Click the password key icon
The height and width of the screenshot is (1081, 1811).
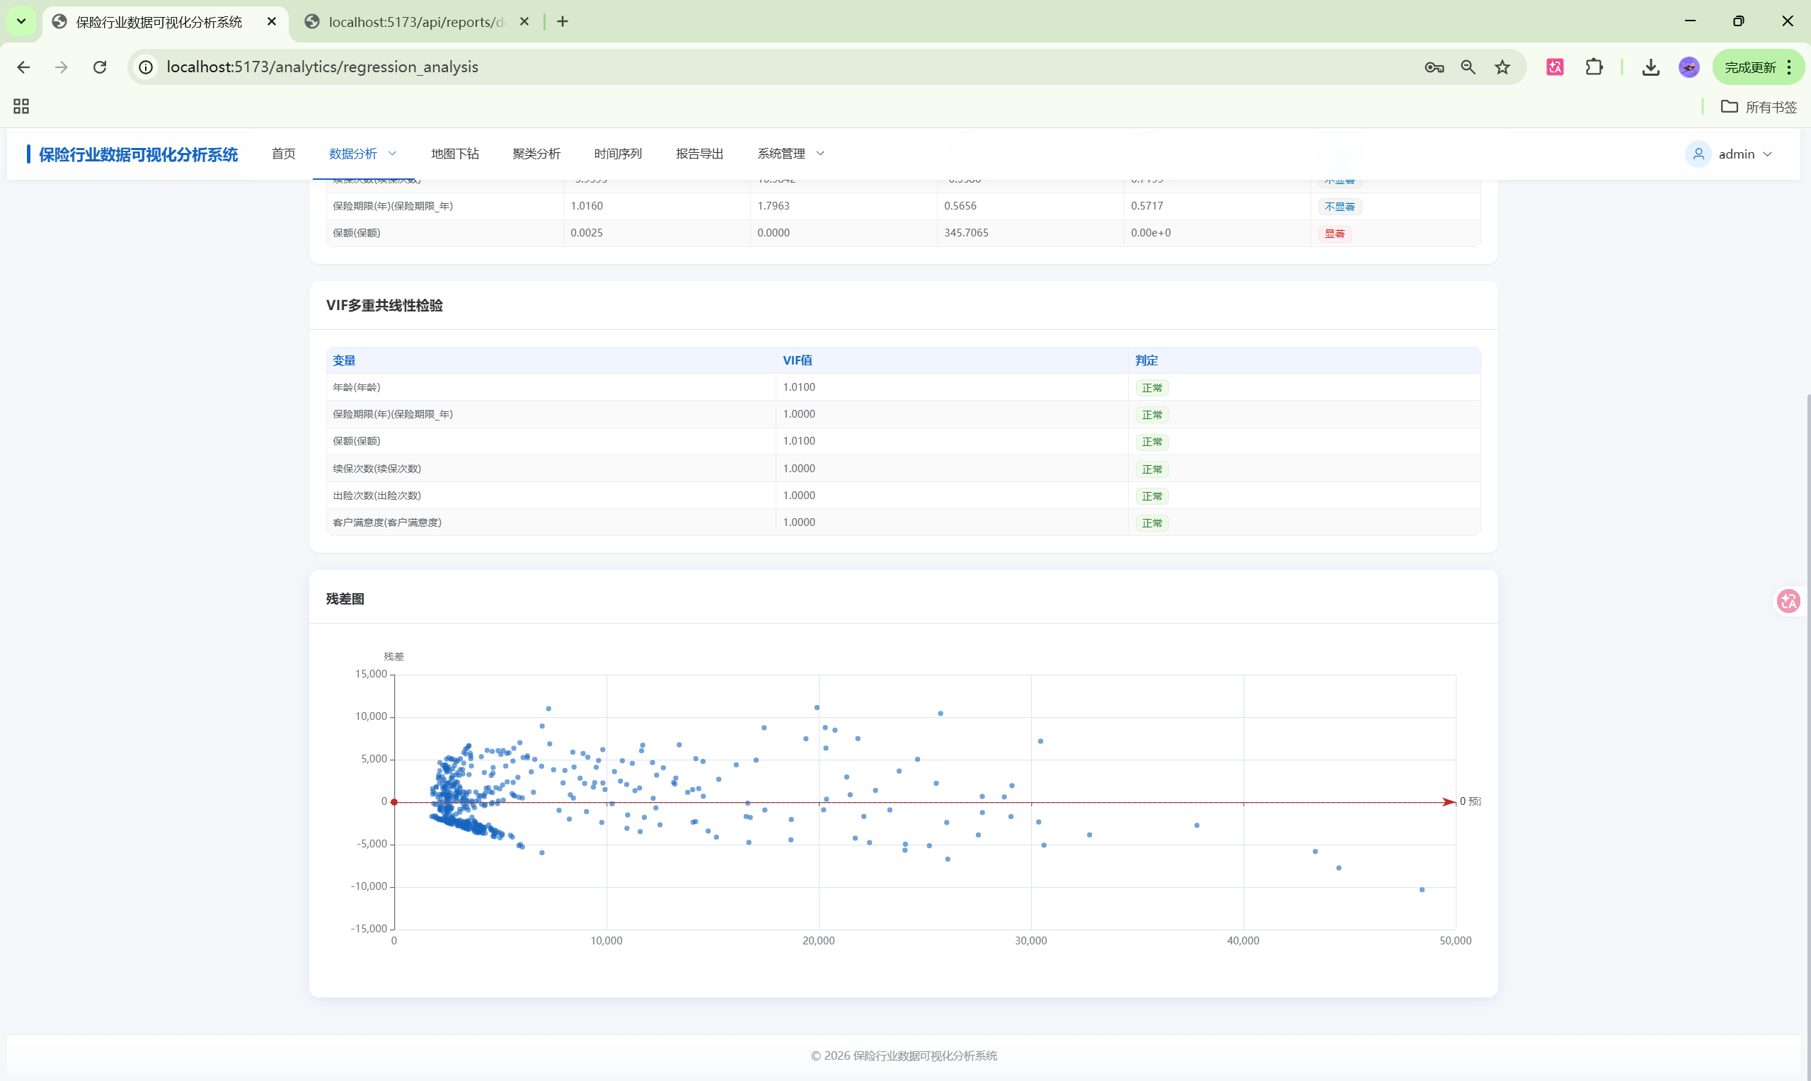click(1434, 67)
